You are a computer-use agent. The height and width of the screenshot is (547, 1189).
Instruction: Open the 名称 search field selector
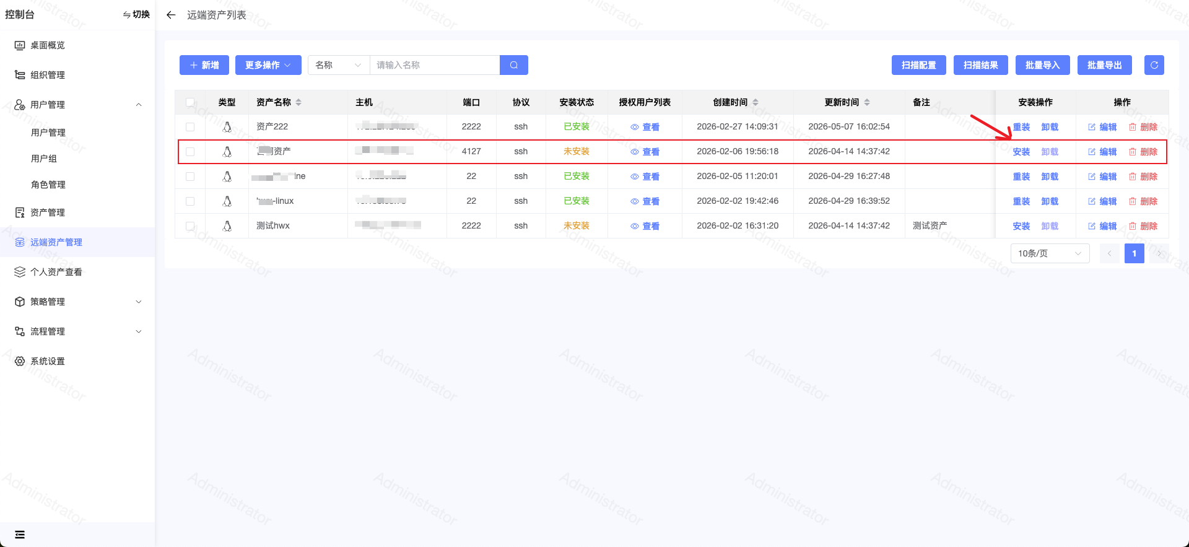[339, 65]
